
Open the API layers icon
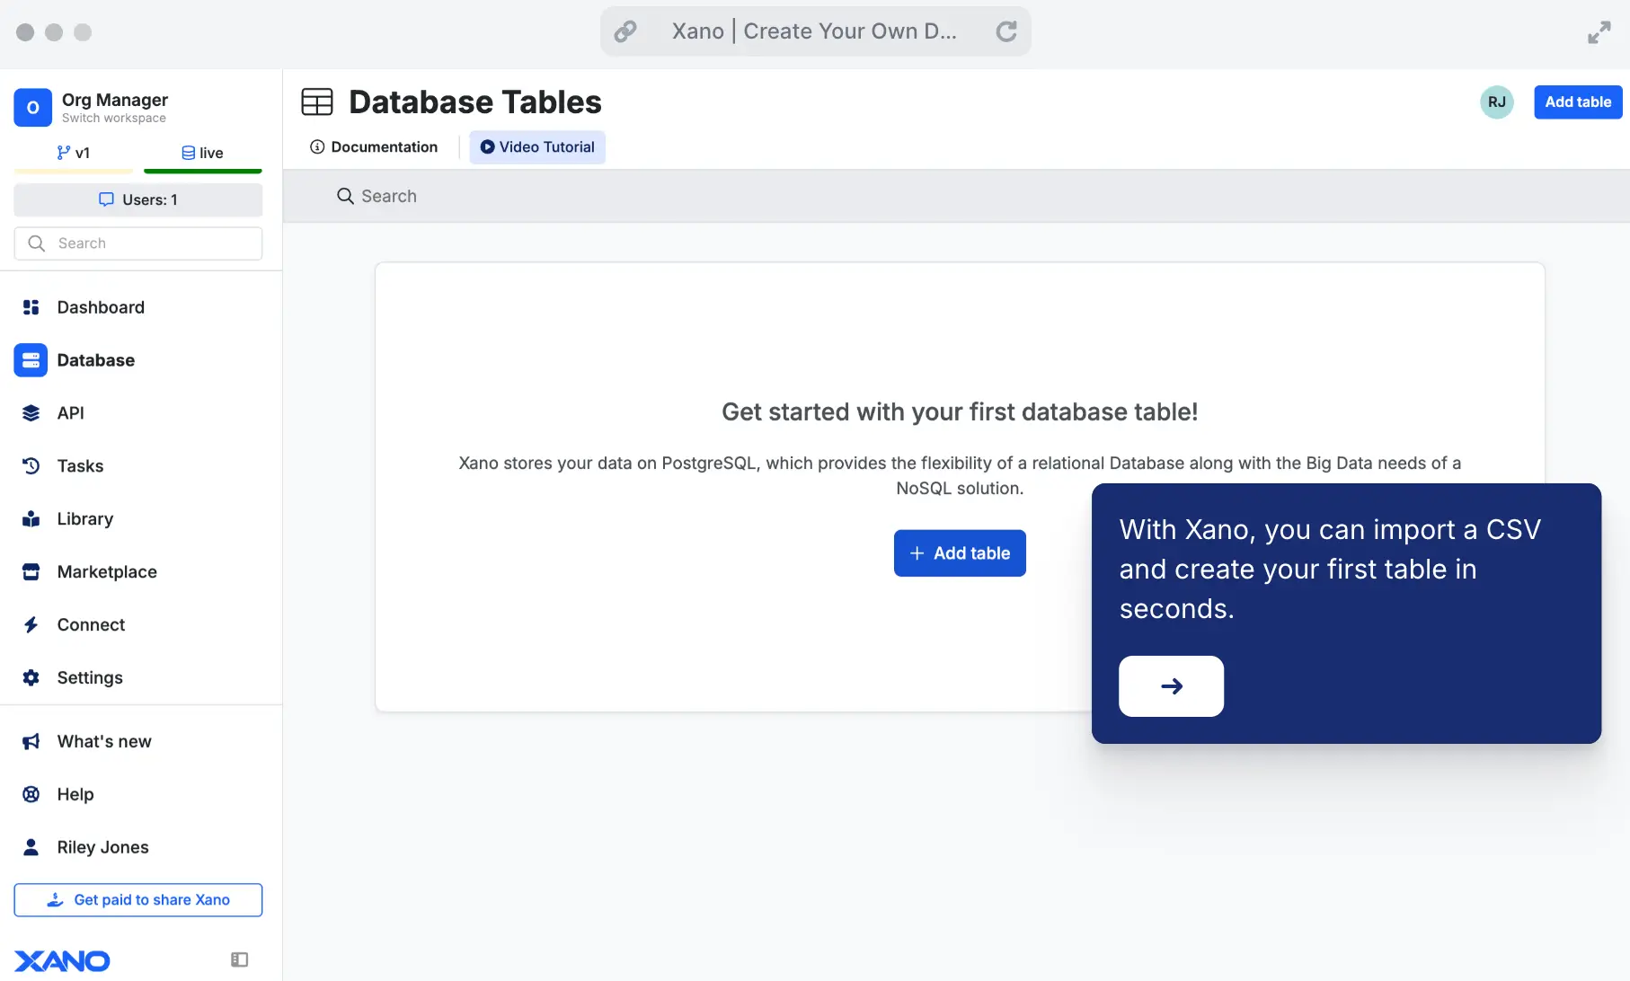pos(31,413)
